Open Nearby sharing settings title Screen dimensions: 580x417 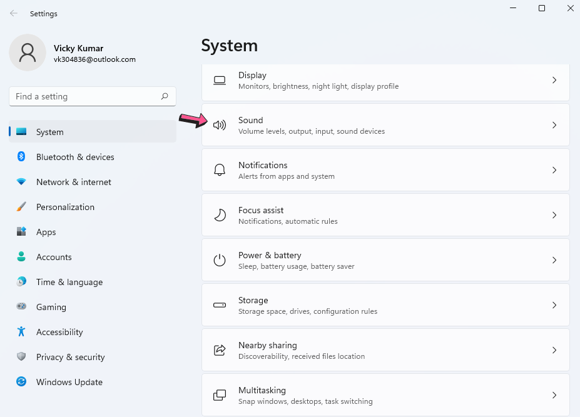pyautogui.click(x=267, y=345)
